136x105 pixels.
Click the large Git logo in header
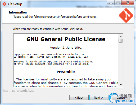126,16
